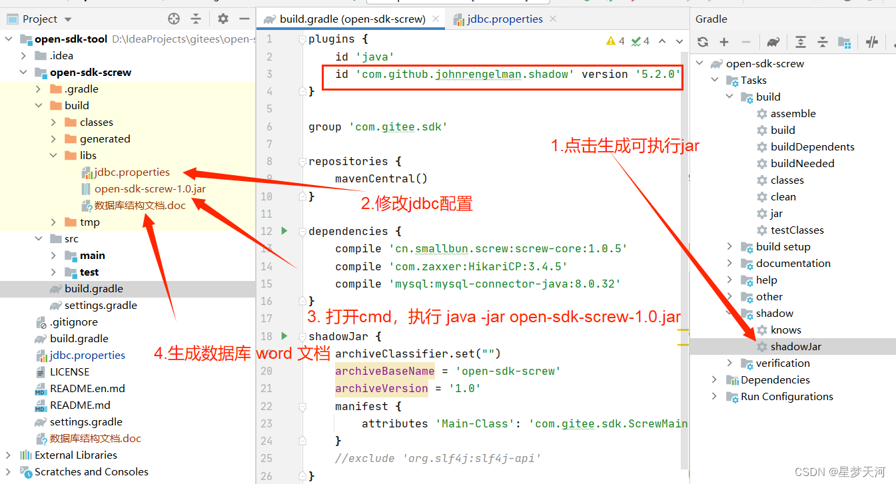The width and height of the screenshot is (896, 484).
Task: Collapse all in Gradle toolbar
Action: coord(823,42)
